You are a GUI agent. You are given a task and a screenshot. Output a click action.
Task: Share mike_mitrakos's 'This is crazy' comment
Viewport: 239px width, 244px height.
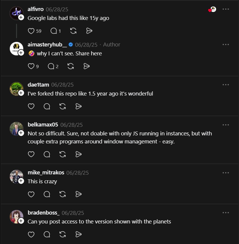[79, 194]
